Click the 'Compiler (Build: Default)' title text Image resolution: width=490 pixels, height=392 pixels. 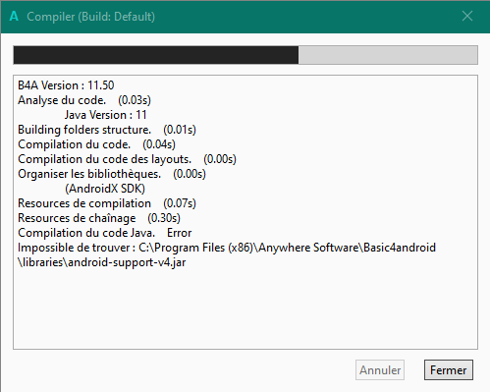90,17
